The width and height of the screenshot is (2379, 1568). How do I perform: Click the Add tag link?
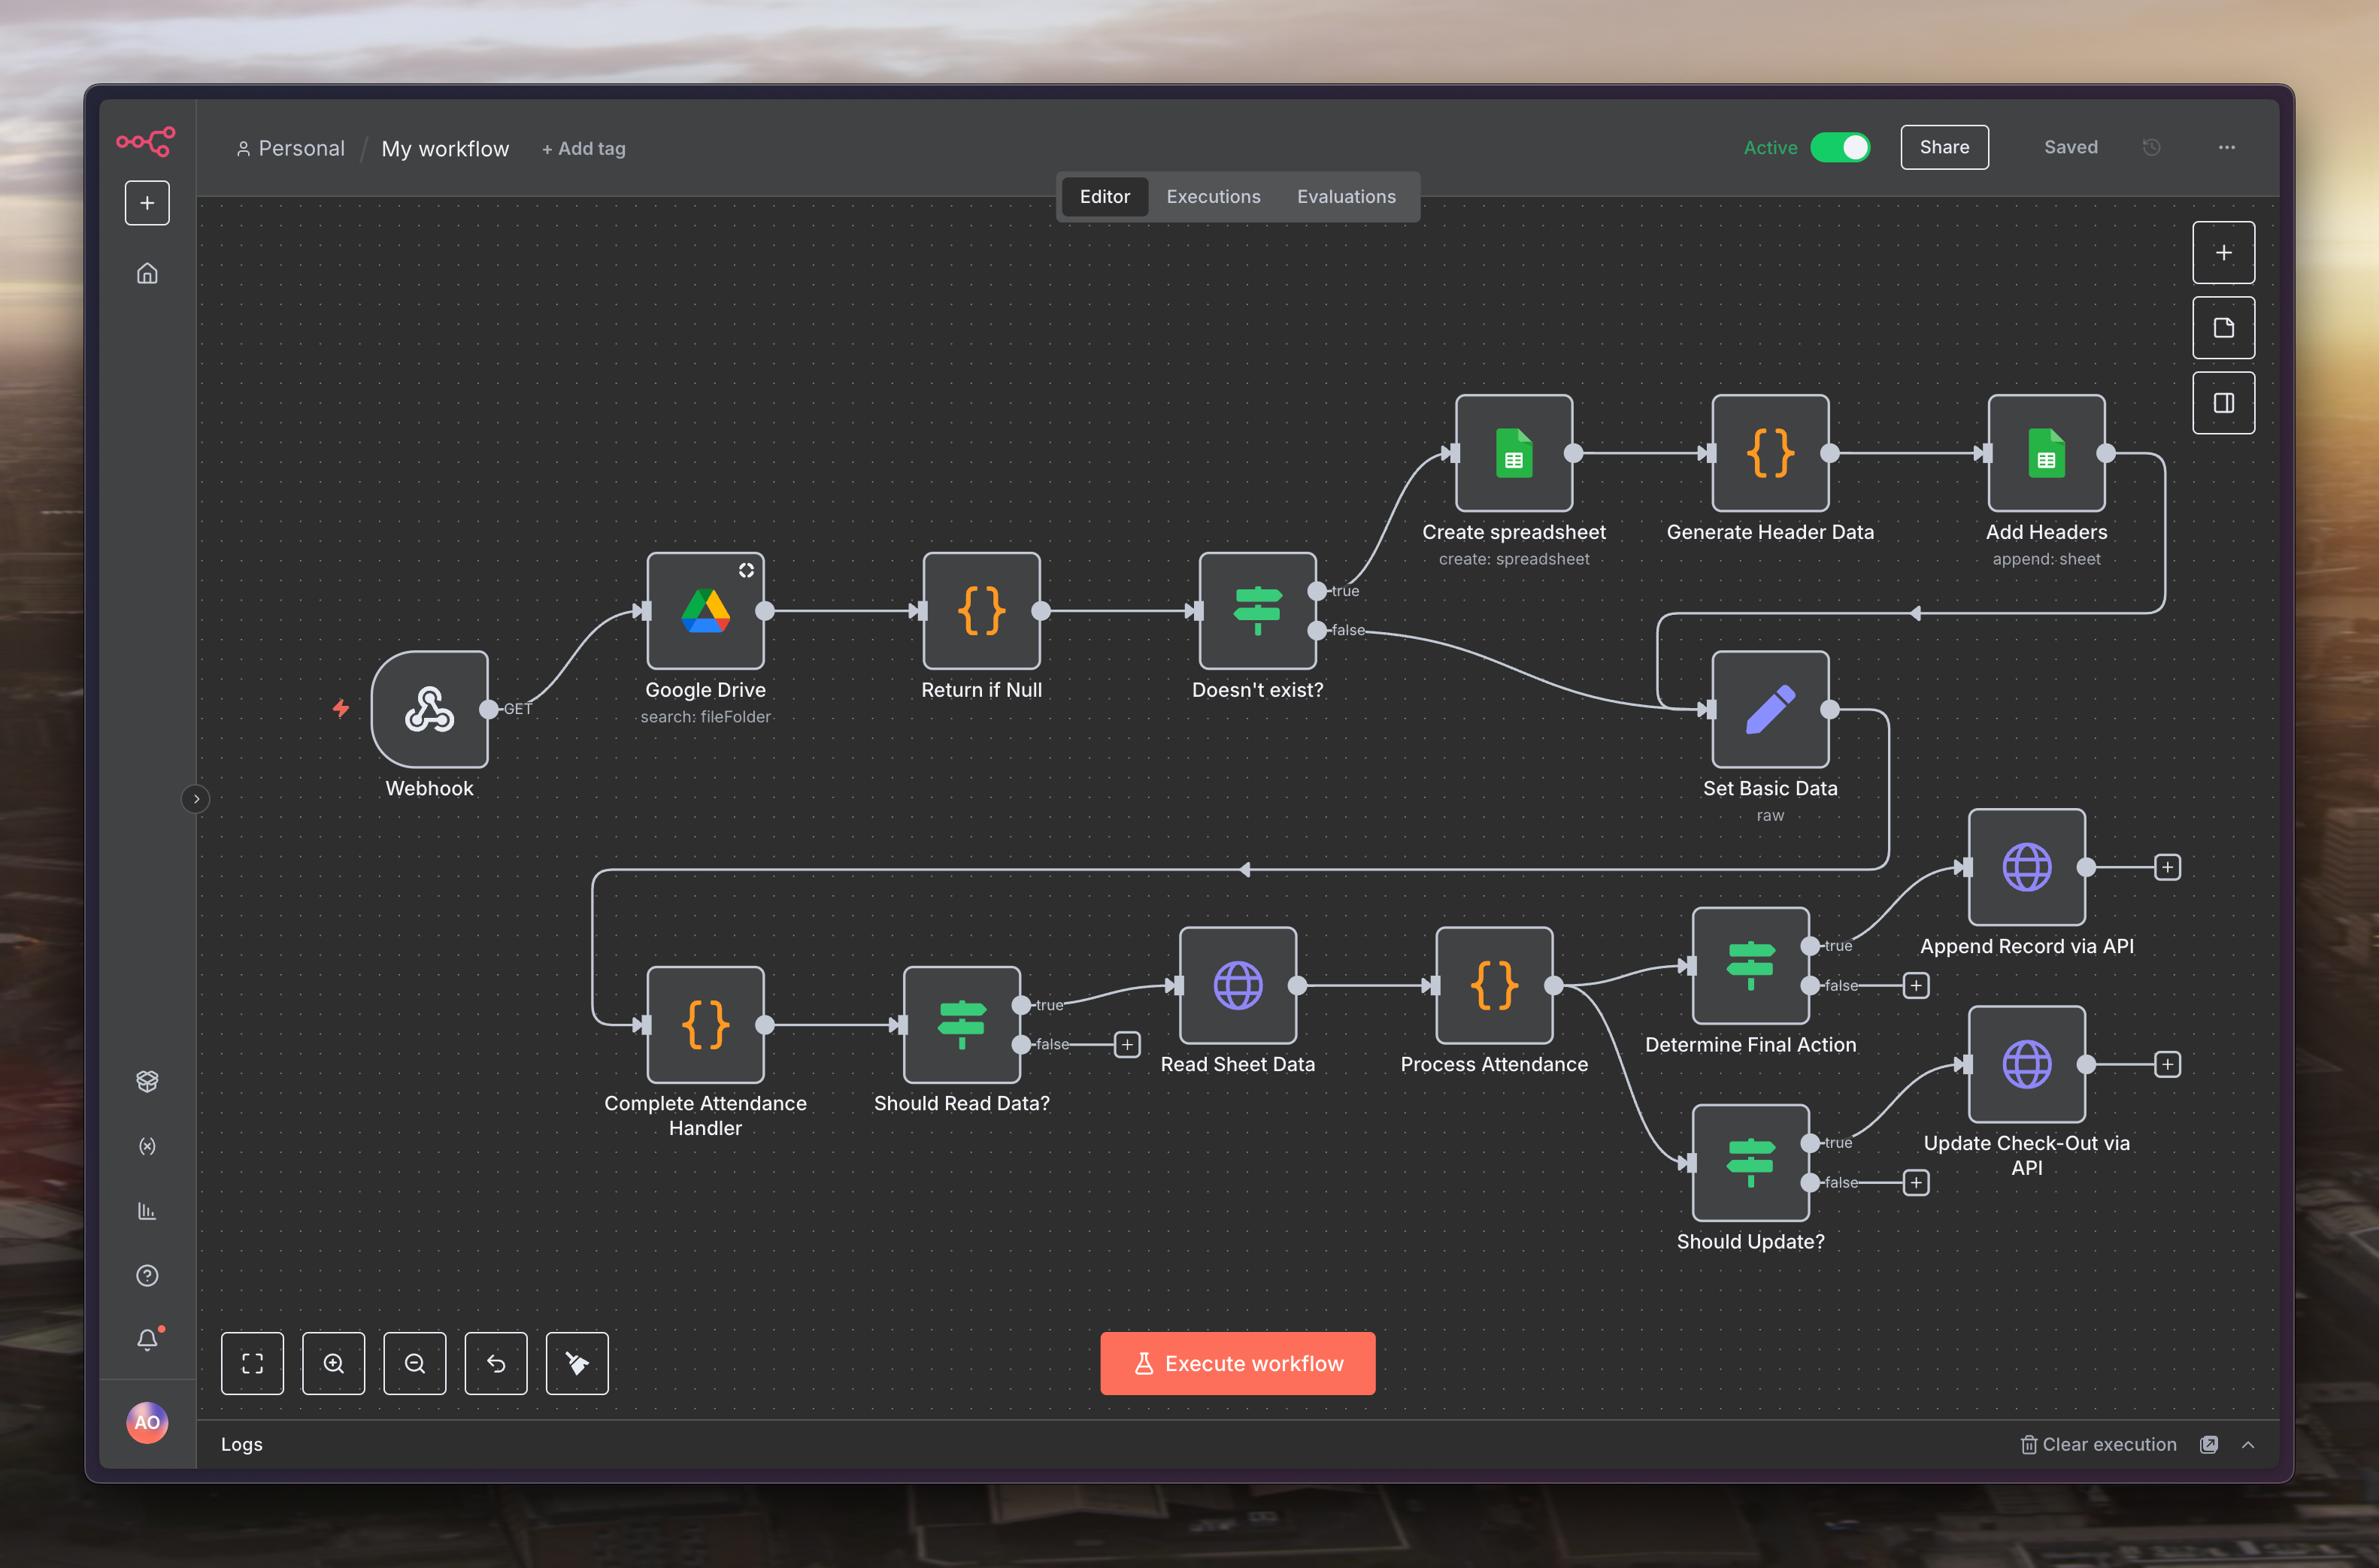click(x=584, y=149)
